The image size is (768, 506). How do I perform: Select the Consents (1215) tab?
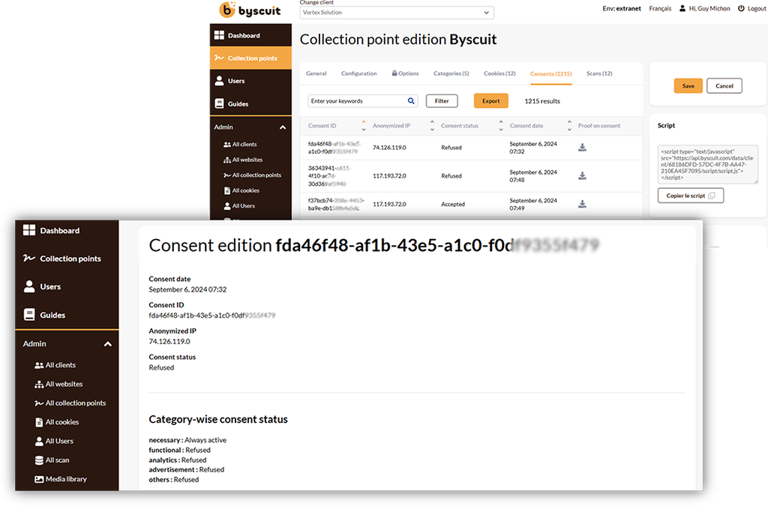coord(551,74)
